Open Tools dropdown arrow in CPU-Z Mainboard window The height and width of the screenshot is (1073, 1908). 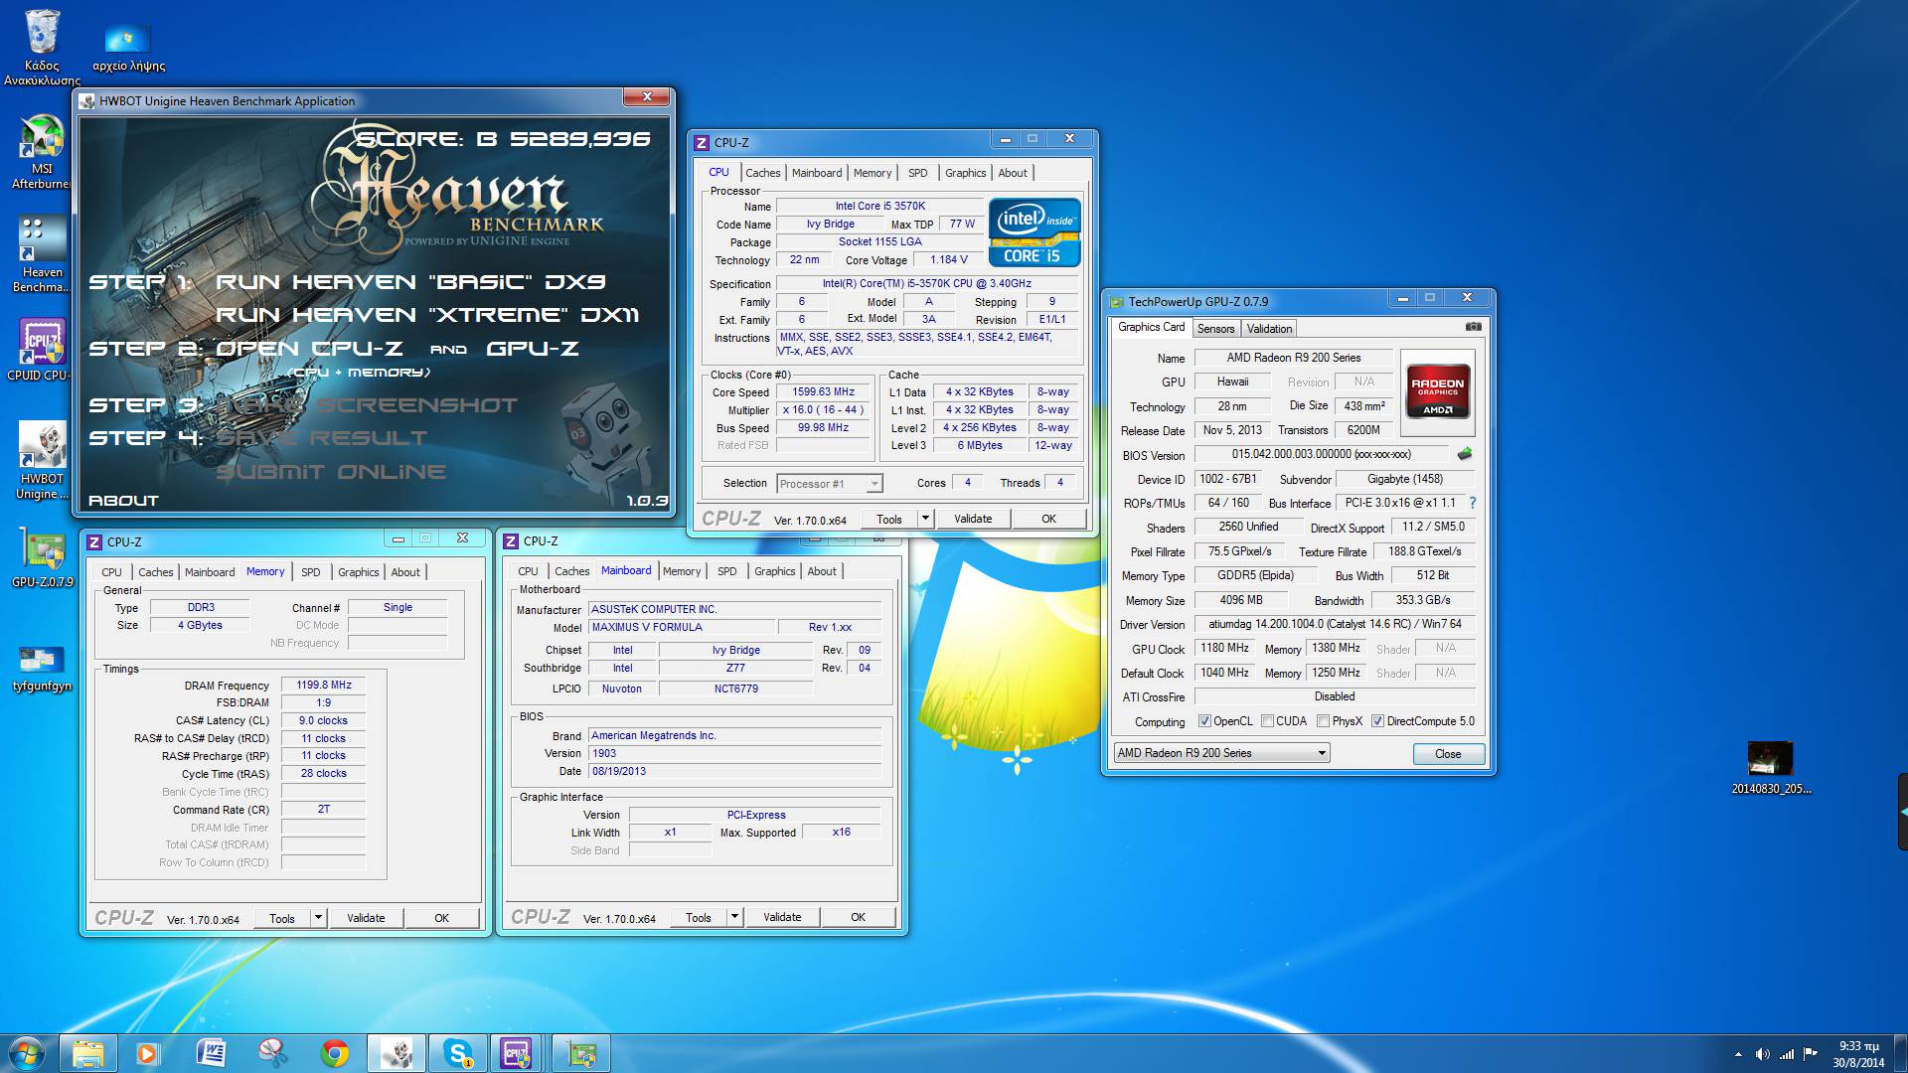(x=734, y=917)
